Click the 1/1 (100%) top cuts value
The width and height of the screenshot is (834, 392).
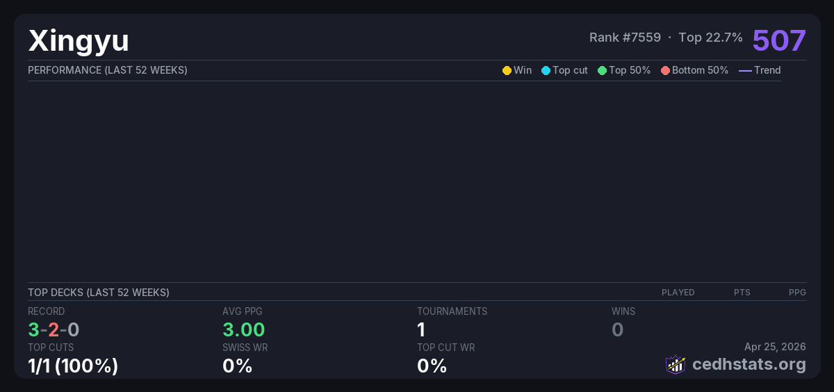(x=73, y=366)
